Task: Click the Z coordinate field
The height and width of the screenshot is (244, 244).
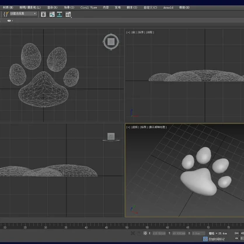Action: pyautogui.click(x=198, y=233)
